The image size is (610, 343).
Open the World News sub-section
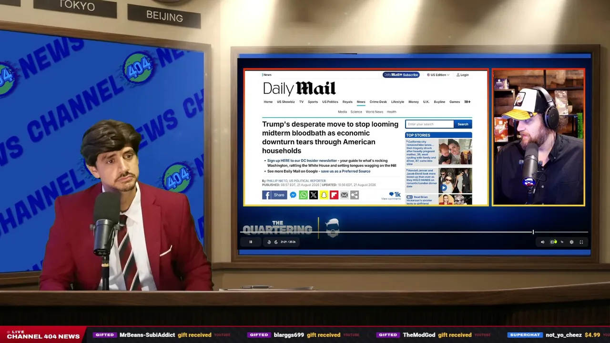(x=375, y=112)
